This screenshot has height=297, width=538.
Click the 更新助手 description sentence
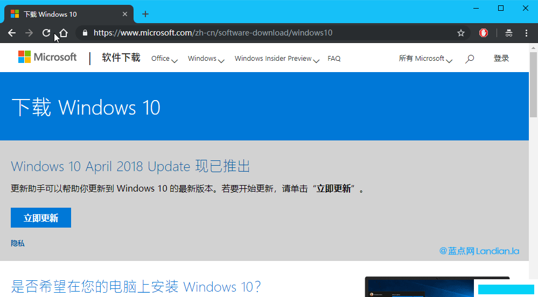(x=187, y=189)
